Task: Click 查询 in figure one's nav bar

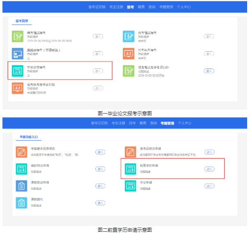Action: point(152,7)
